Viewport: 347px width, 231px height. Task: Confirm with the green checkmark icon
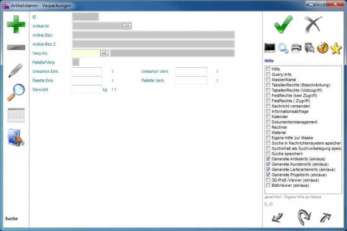283,24
